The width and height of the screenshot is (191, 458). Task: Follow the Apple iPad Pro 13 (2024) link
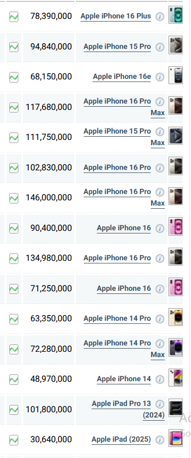click(x=128, y=409)
